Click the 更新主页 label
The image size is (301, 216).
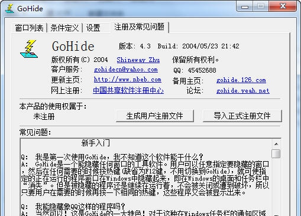click(x=67, y=80)
